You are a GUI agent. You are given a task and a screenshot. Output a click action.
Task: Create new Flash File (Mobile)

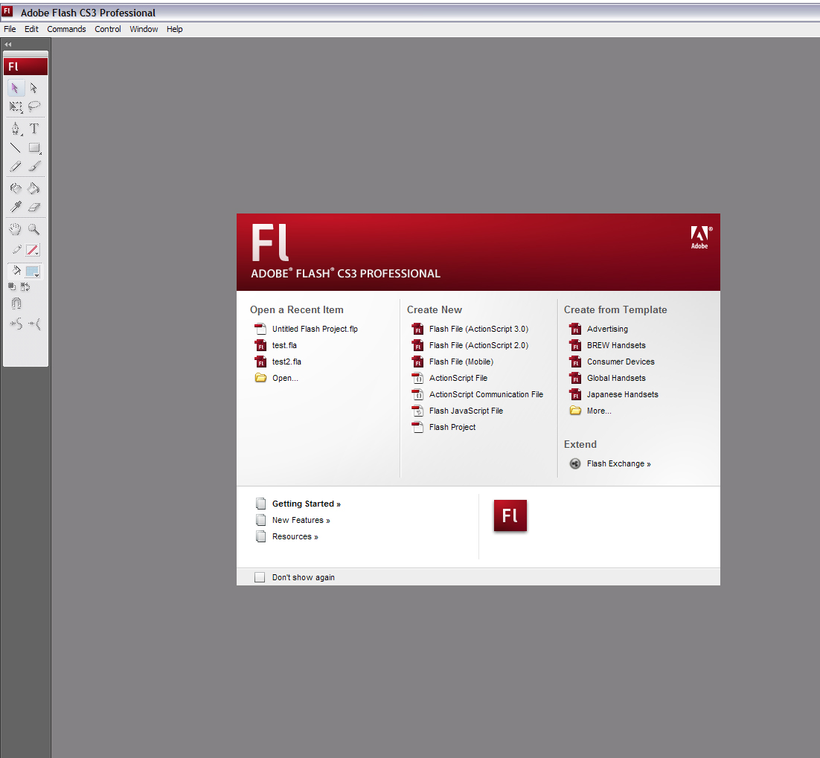[x=452, y=362]
